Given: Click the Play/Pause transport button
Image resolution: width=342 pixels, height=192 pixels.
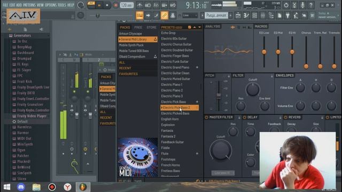Looking at the screenshot, I should (x=99, y=5).
